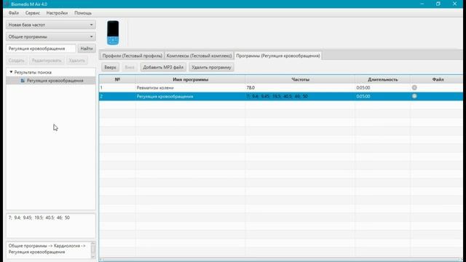Click the Результаты поиска tree label

click(x=33, y=72)
